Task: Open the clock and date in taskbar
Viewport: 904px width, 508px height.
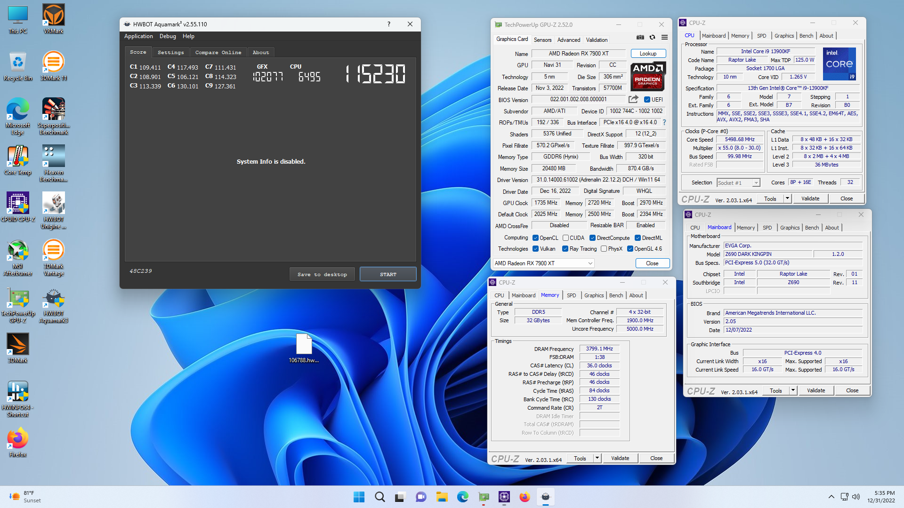Action: pos(881,497)
